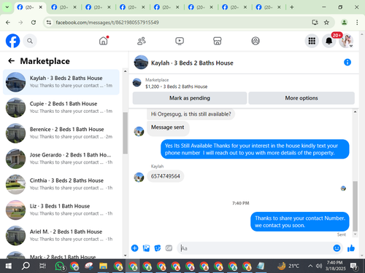Send a thumbs-up like
Screen dimensions: 365x273
pyautogui.click(x=351, y=248)
